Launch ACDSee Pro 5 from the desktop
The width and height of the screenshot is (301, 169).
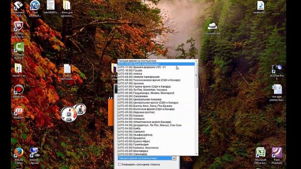point(277,69)
